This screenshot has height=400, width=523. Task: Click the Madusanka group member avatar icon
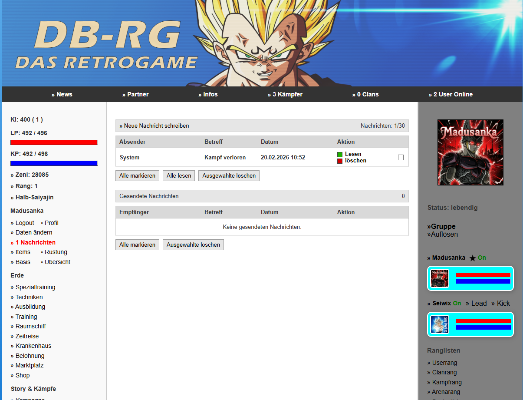coord(440,278)
